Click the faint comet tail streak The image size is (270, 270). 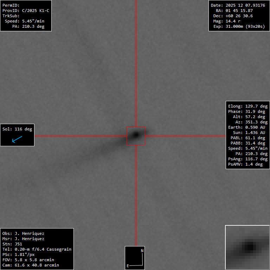tap(105, 148)
